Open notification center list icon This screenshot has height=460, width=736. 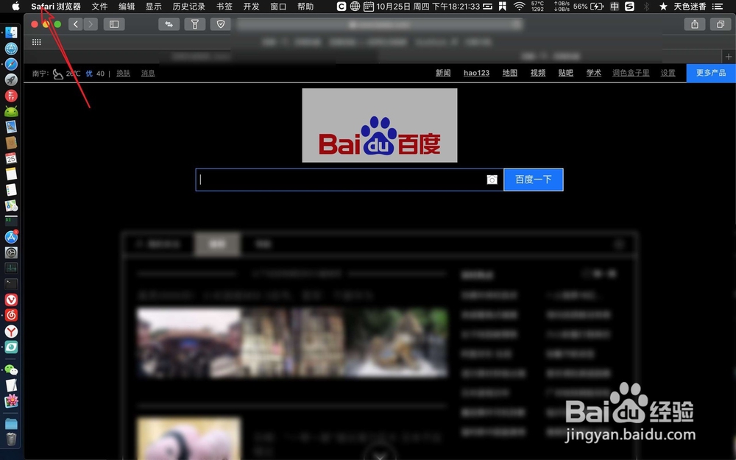tap(717, 7)
